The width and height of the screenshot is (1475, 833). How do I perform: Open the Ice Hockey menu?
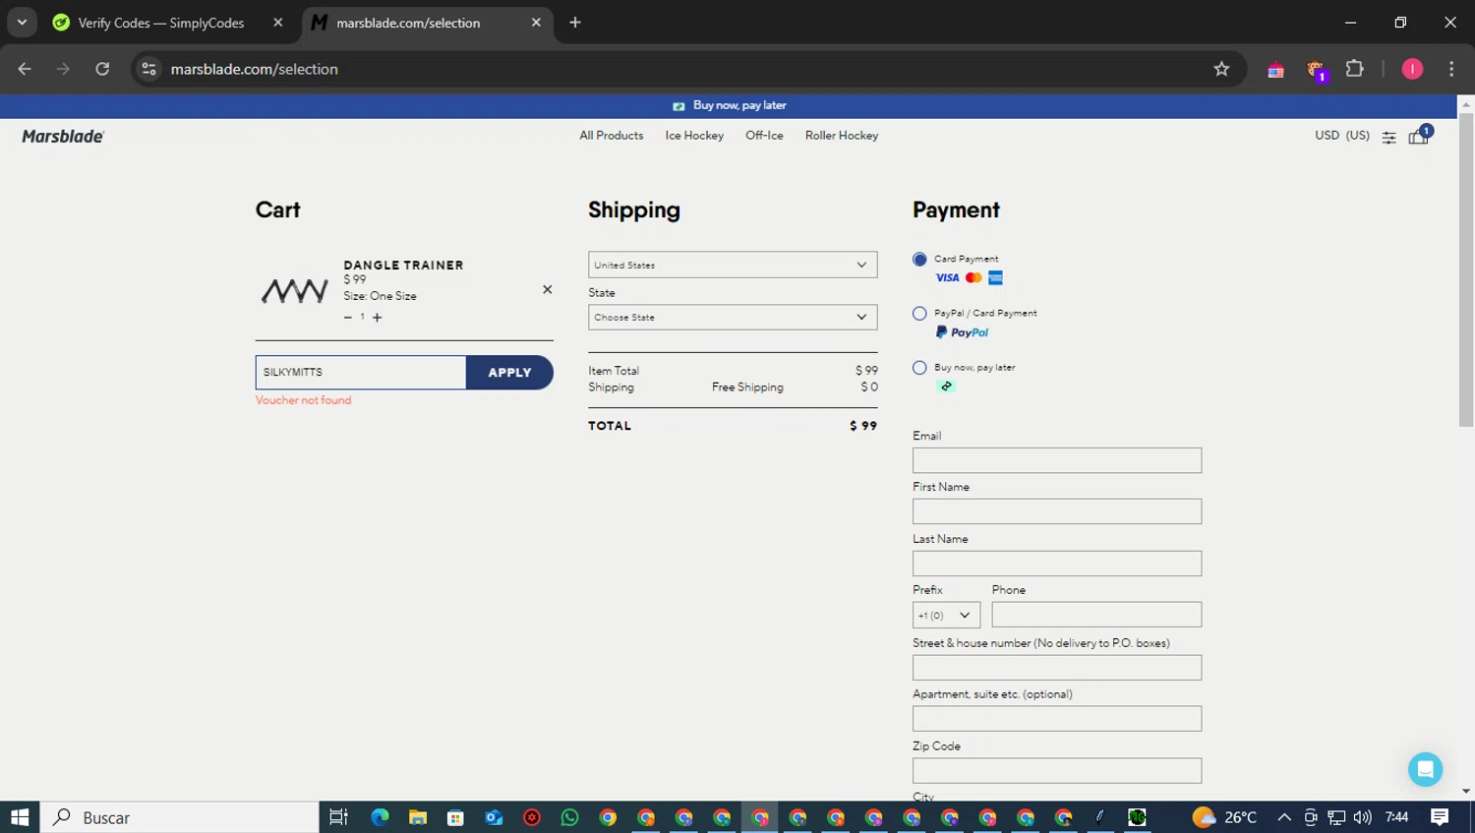point(694,136)
